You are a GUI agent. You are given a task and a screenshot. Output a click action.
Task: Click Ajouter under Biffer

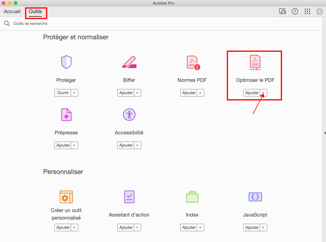(x=126, y=93)
